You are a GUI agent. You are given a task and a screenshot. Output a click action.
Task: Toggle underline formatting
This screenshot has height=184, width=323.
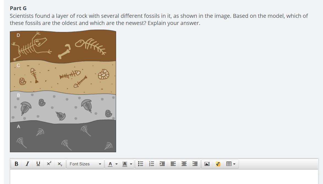(x=38, y=164)
